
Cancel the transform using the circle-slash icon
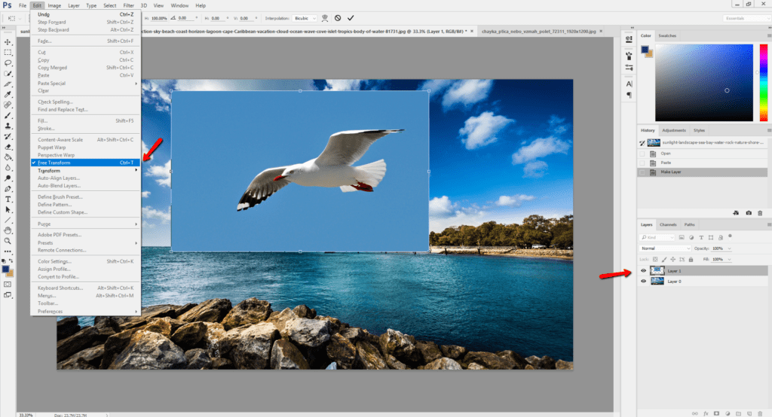coord(337,17)
